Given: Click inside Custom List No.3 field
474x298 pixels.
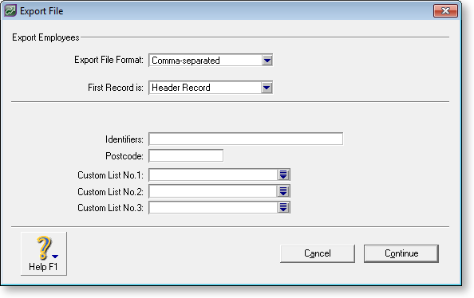Looking at the screenshot, I should pos(213,208).
